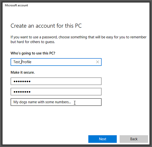
Task: Click the Make it secure label
Action: tap(23, 72)
